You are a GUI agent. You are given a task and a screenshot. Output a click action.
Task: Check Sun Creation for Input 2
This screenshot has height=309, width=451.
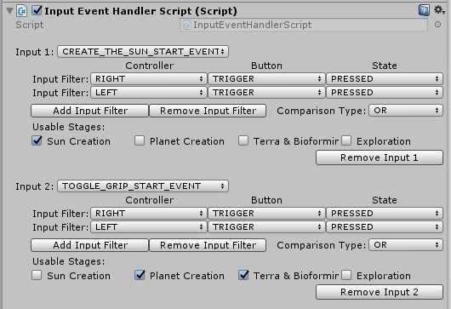pyautogui.click(x=37, y=275)
